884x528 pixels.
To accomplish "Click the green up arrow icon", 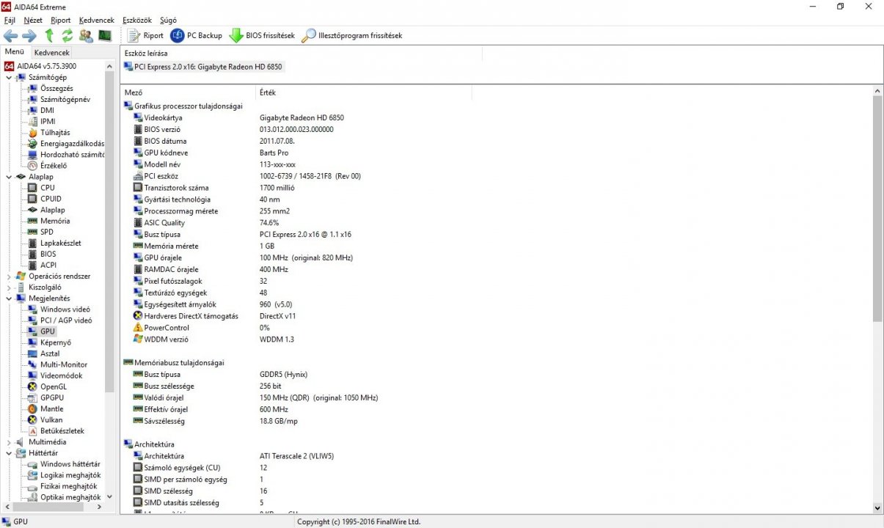I will coord(49,35).
